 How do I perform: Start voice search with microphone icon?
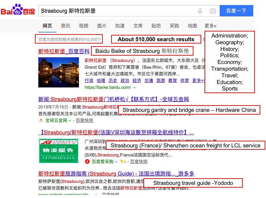point(200,11)
